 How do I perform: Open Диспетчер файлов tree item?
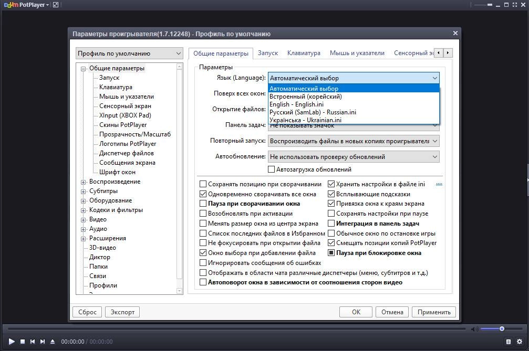pyautogui.click(x=127, y=153)
